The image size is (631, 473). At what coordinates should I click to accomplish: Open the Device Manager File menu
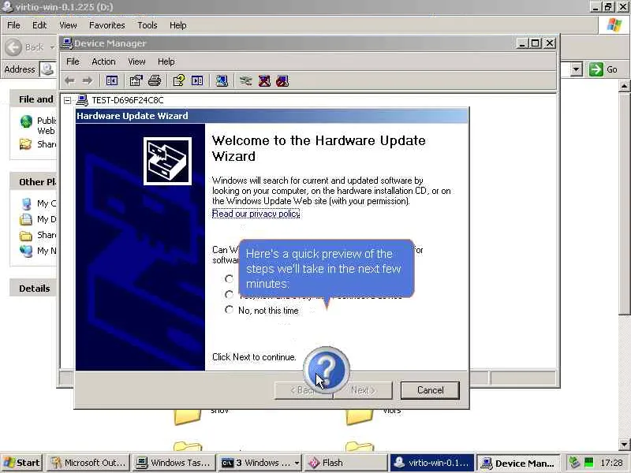click(73, 61)
